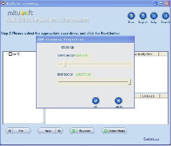Open the Help question mark icon
Image resolution: width=171 pixels, height=146 pixels.
click(x=154, y=16)
